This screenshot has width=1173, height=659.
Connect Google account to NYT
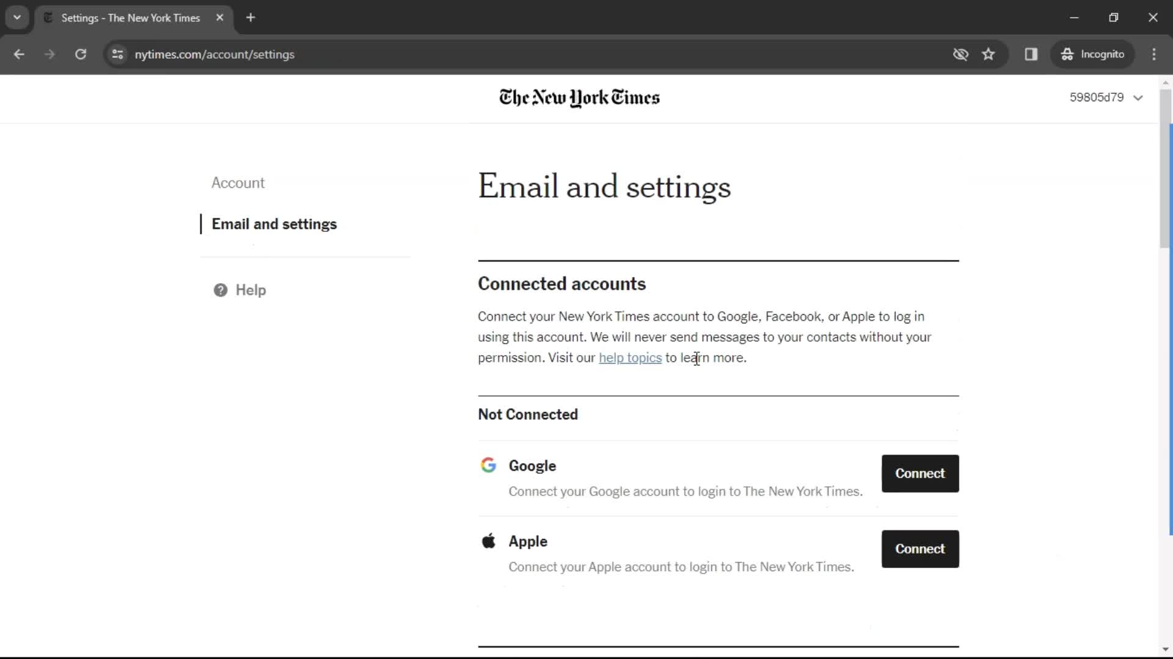920,473
